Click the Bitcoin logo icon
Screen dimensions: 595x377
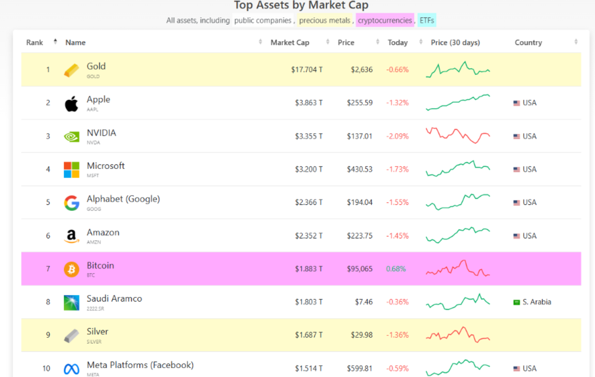71,269
